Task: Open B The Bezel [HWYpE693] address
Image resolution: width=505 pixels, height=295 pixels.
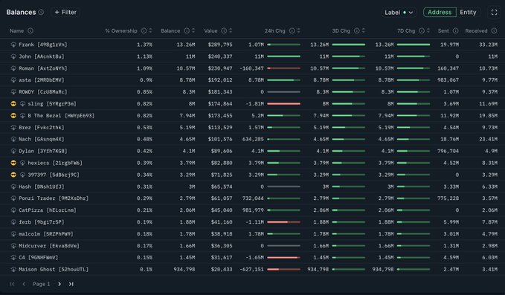Action: pyautogui.click(x=61, y=116)
